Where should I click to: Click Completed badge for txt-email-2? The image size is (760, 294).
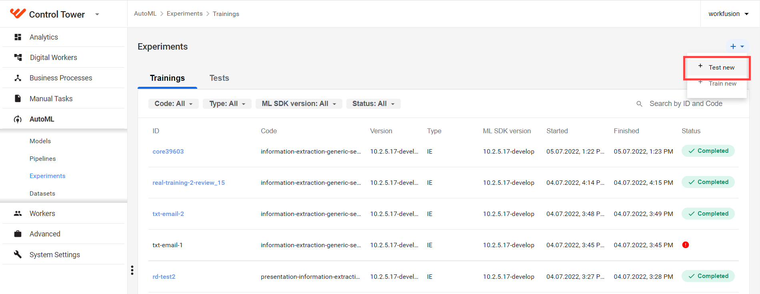[708, 214]
